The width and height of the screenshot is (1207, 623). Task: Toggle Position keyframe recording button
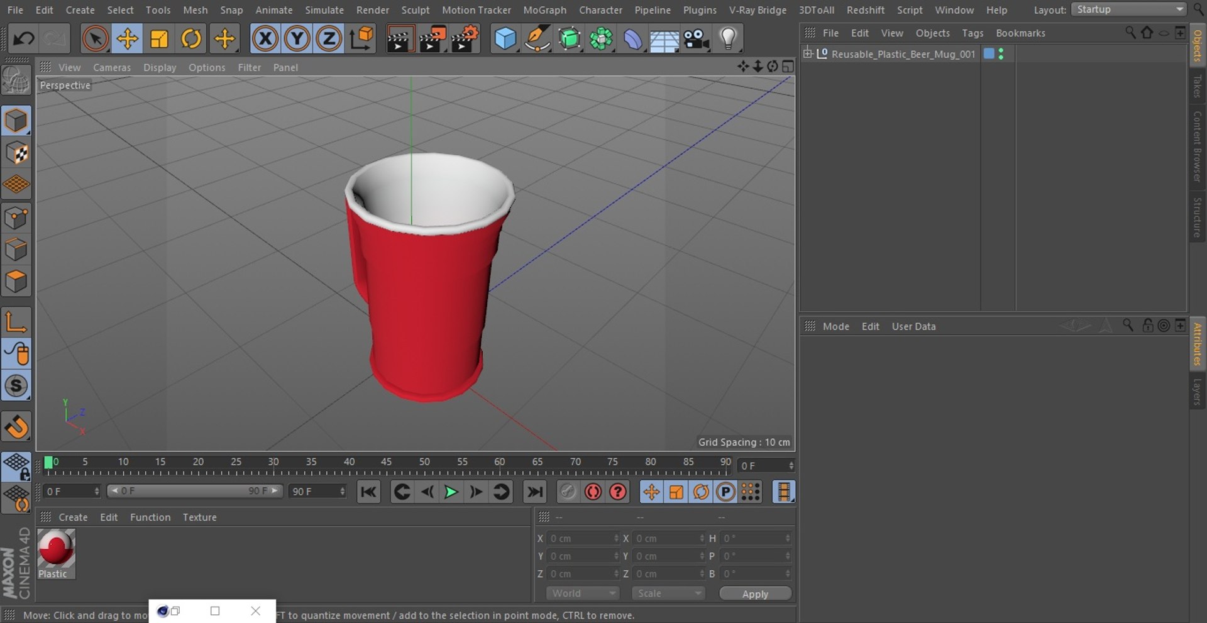[x=651, y=492]
